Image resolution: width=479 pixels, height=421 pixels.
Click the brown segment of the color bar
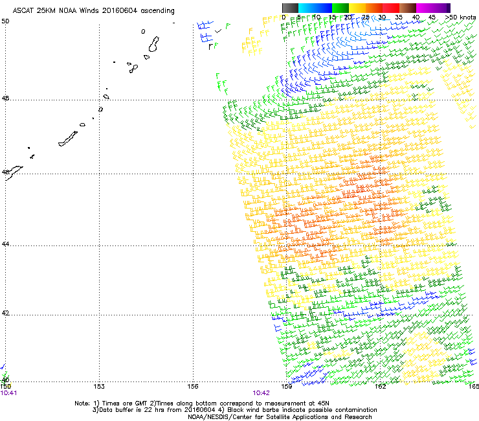coord(408,8)
